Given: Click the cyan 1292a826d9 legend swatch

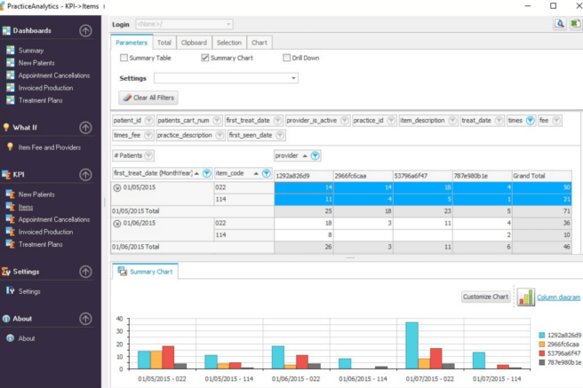Looking at the screenshot, I should click(x=542, y=335).
